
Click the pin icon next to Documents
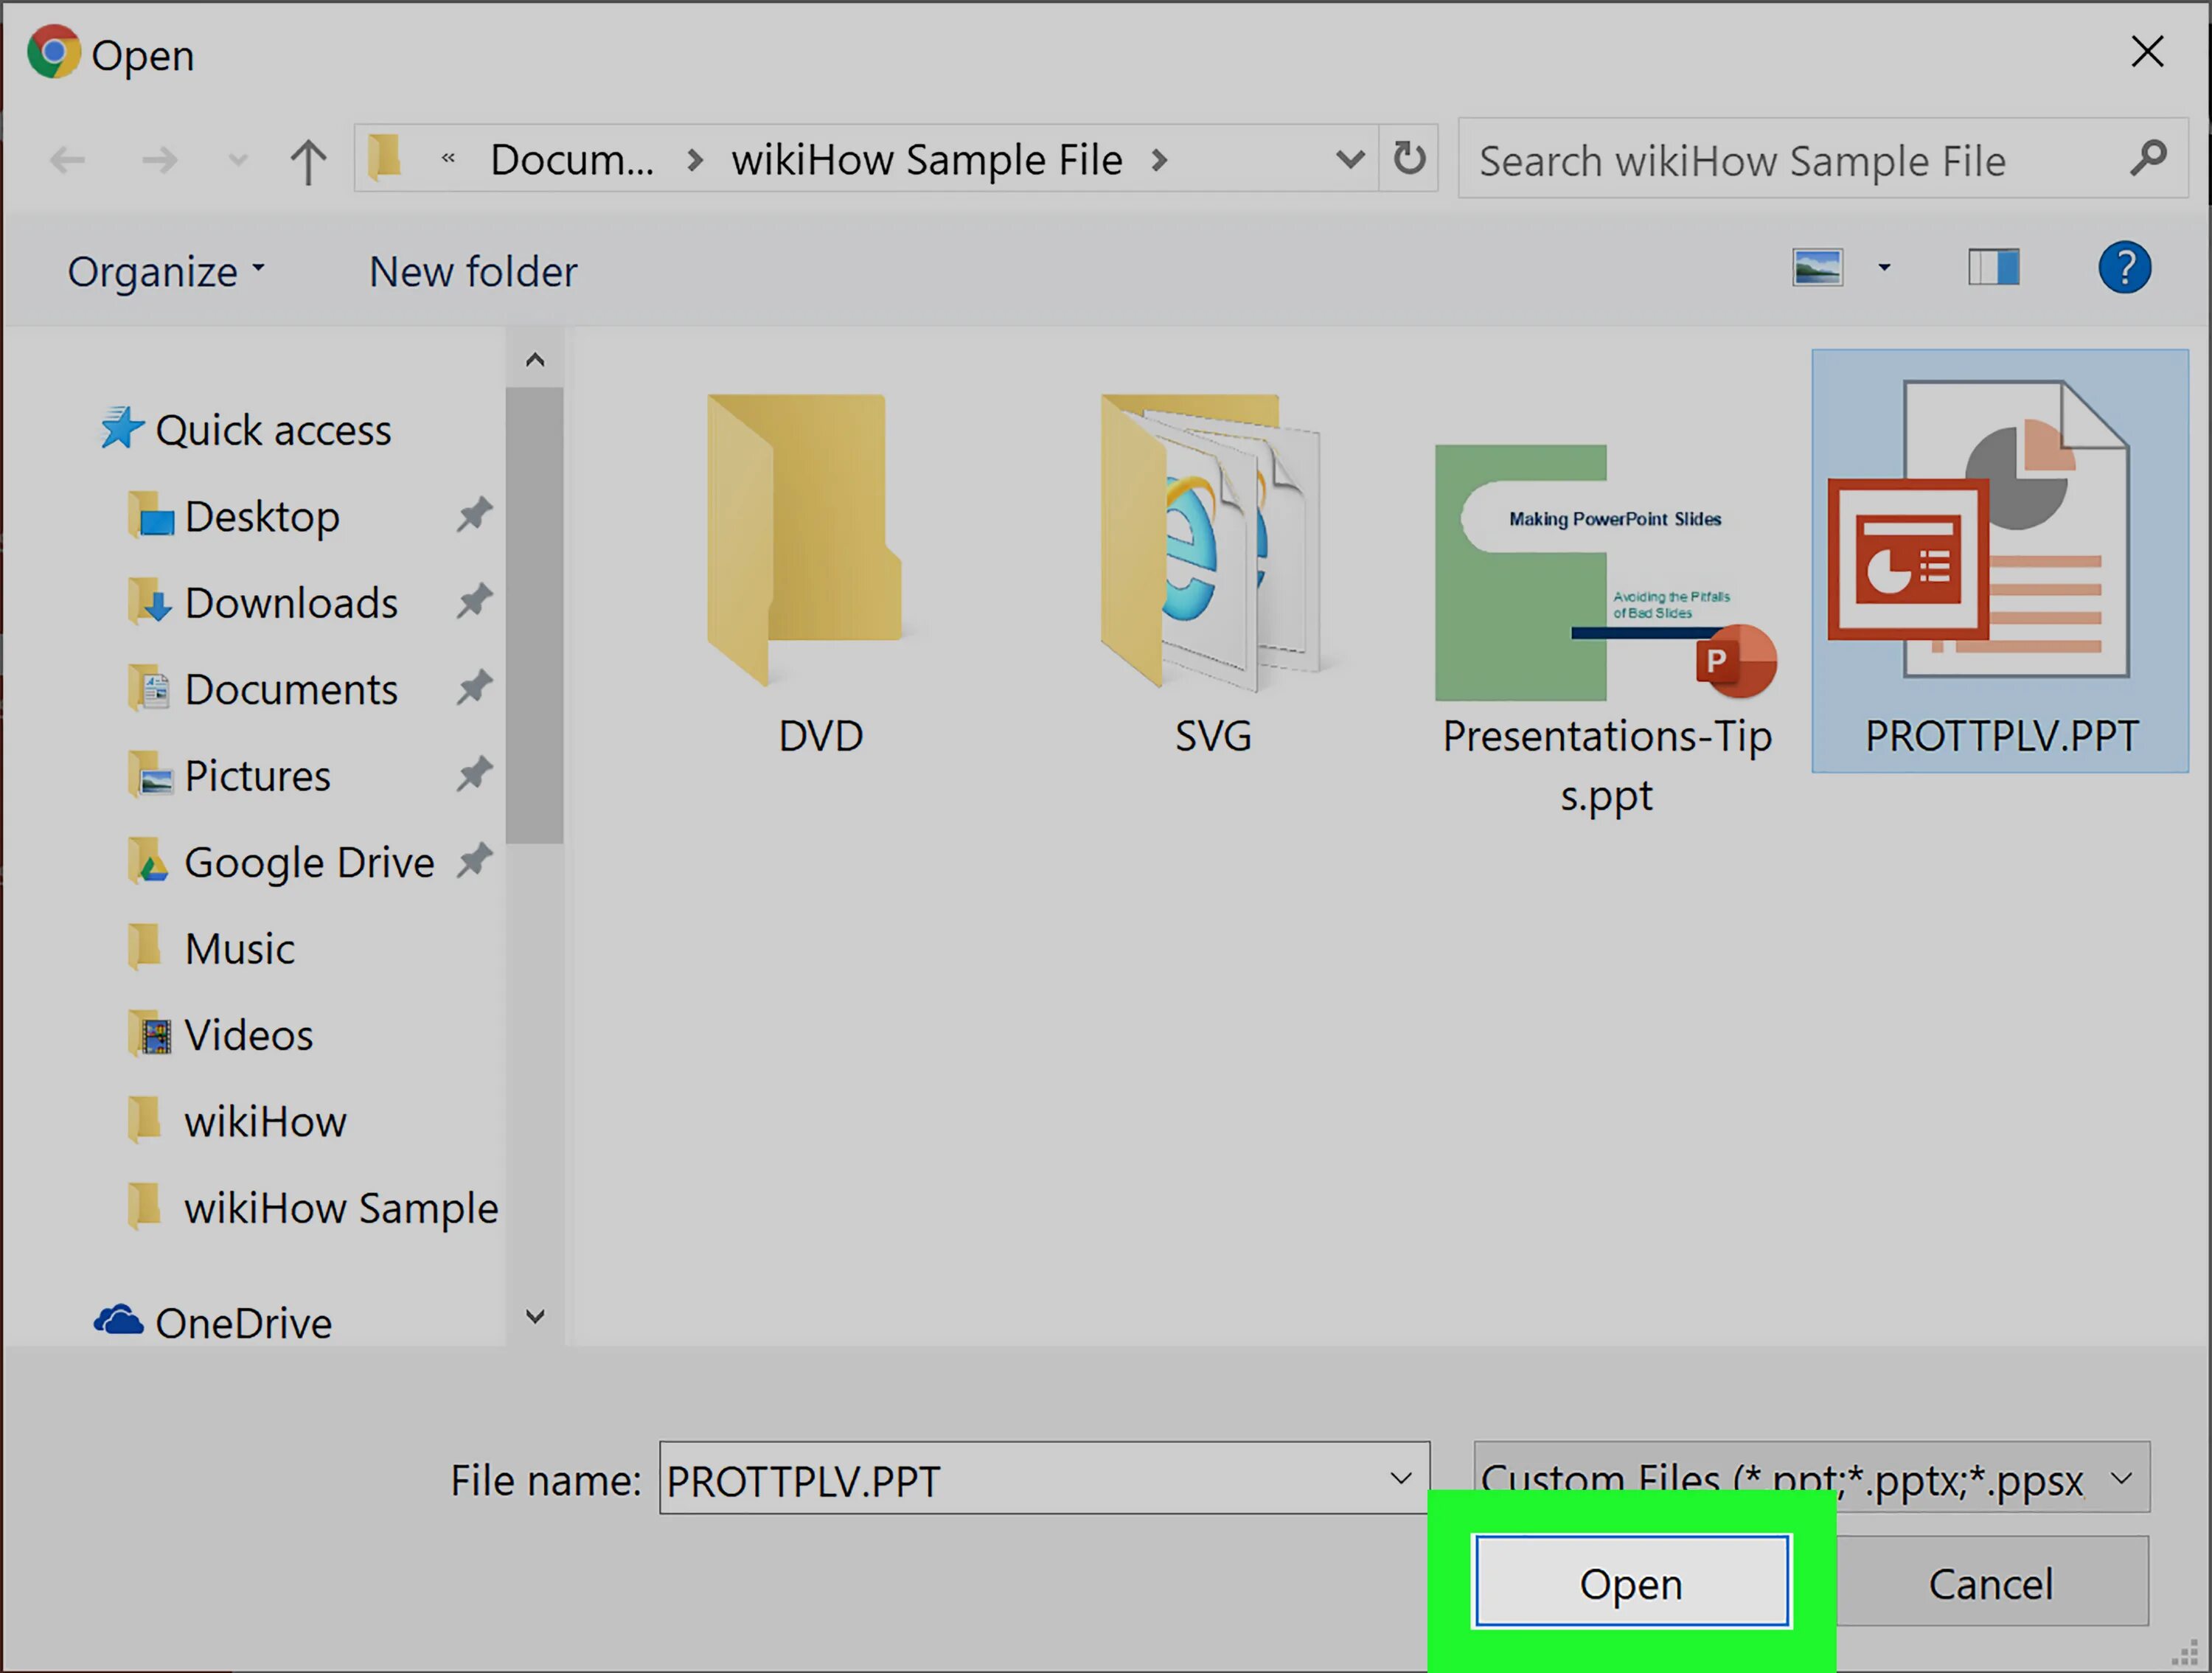(x=475, y=687)
